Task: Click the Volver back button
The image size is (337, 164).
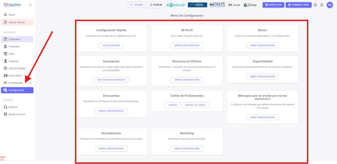Action: point(136,5)
